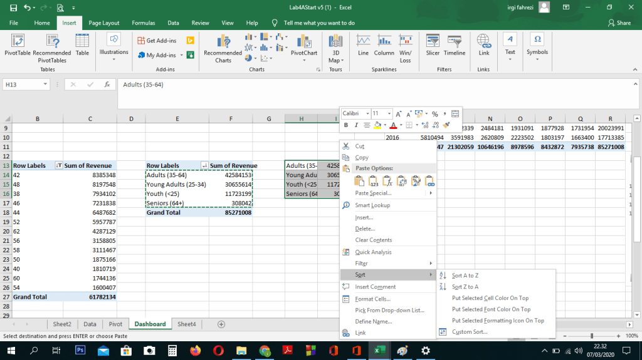Click the Format Painter brush in mini toolbar

pyautogui.click(x=446, y=125)
